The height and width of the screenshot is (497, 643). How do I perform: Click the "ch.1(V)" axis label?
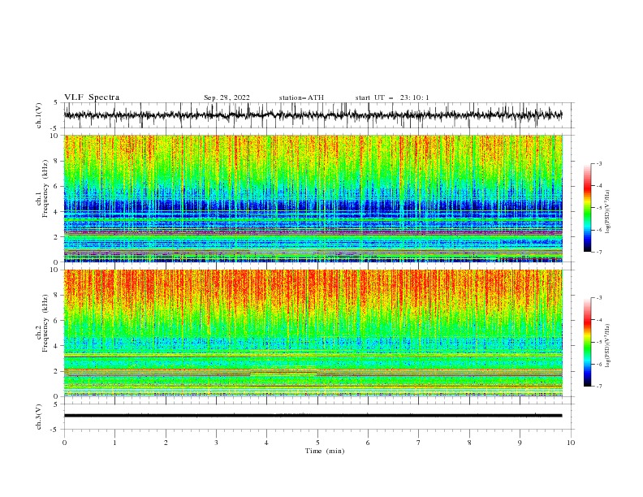pos(38,115)
